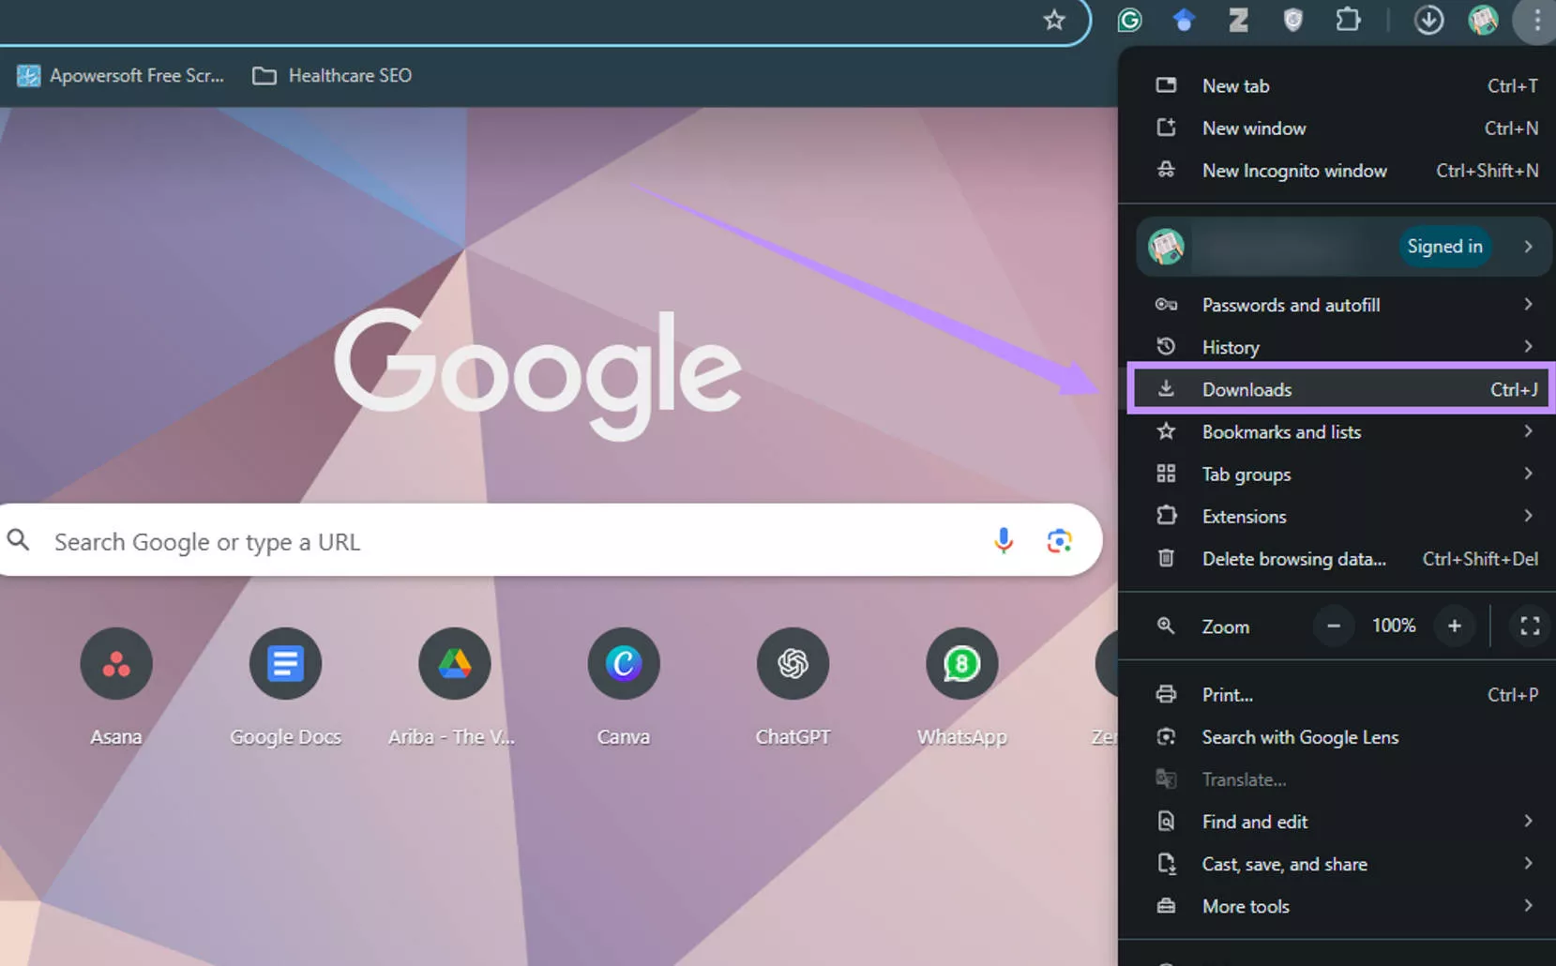Screen dimensions: 1556x966
Task: Open the Grammarly extension icon
Action: [x=1128, y=20]
